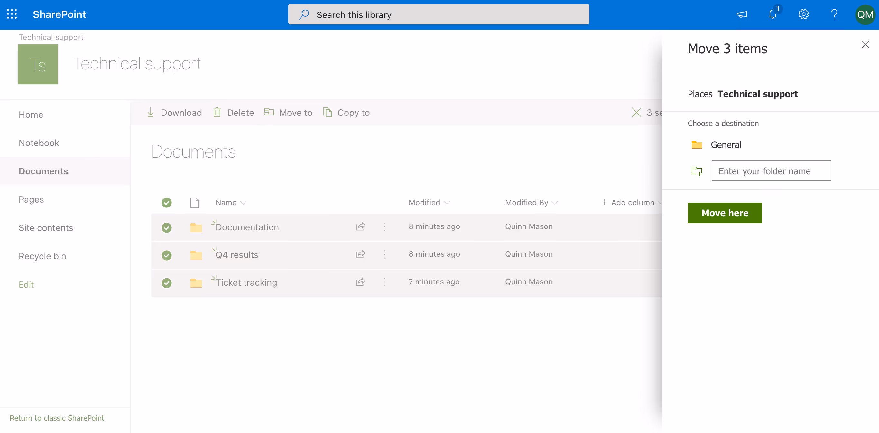Open more actions for Q4 results
The image size is (879, 433).
click(384, 254)
